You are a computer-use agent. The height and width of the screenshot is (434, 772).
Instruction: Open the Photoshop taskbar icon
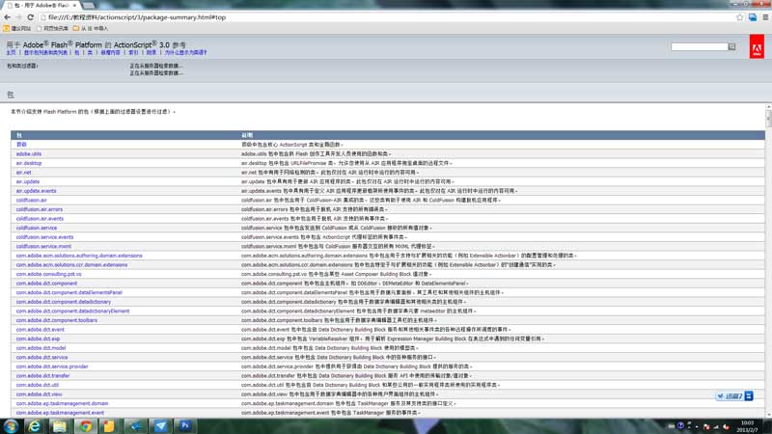click(x=185, y=426)
